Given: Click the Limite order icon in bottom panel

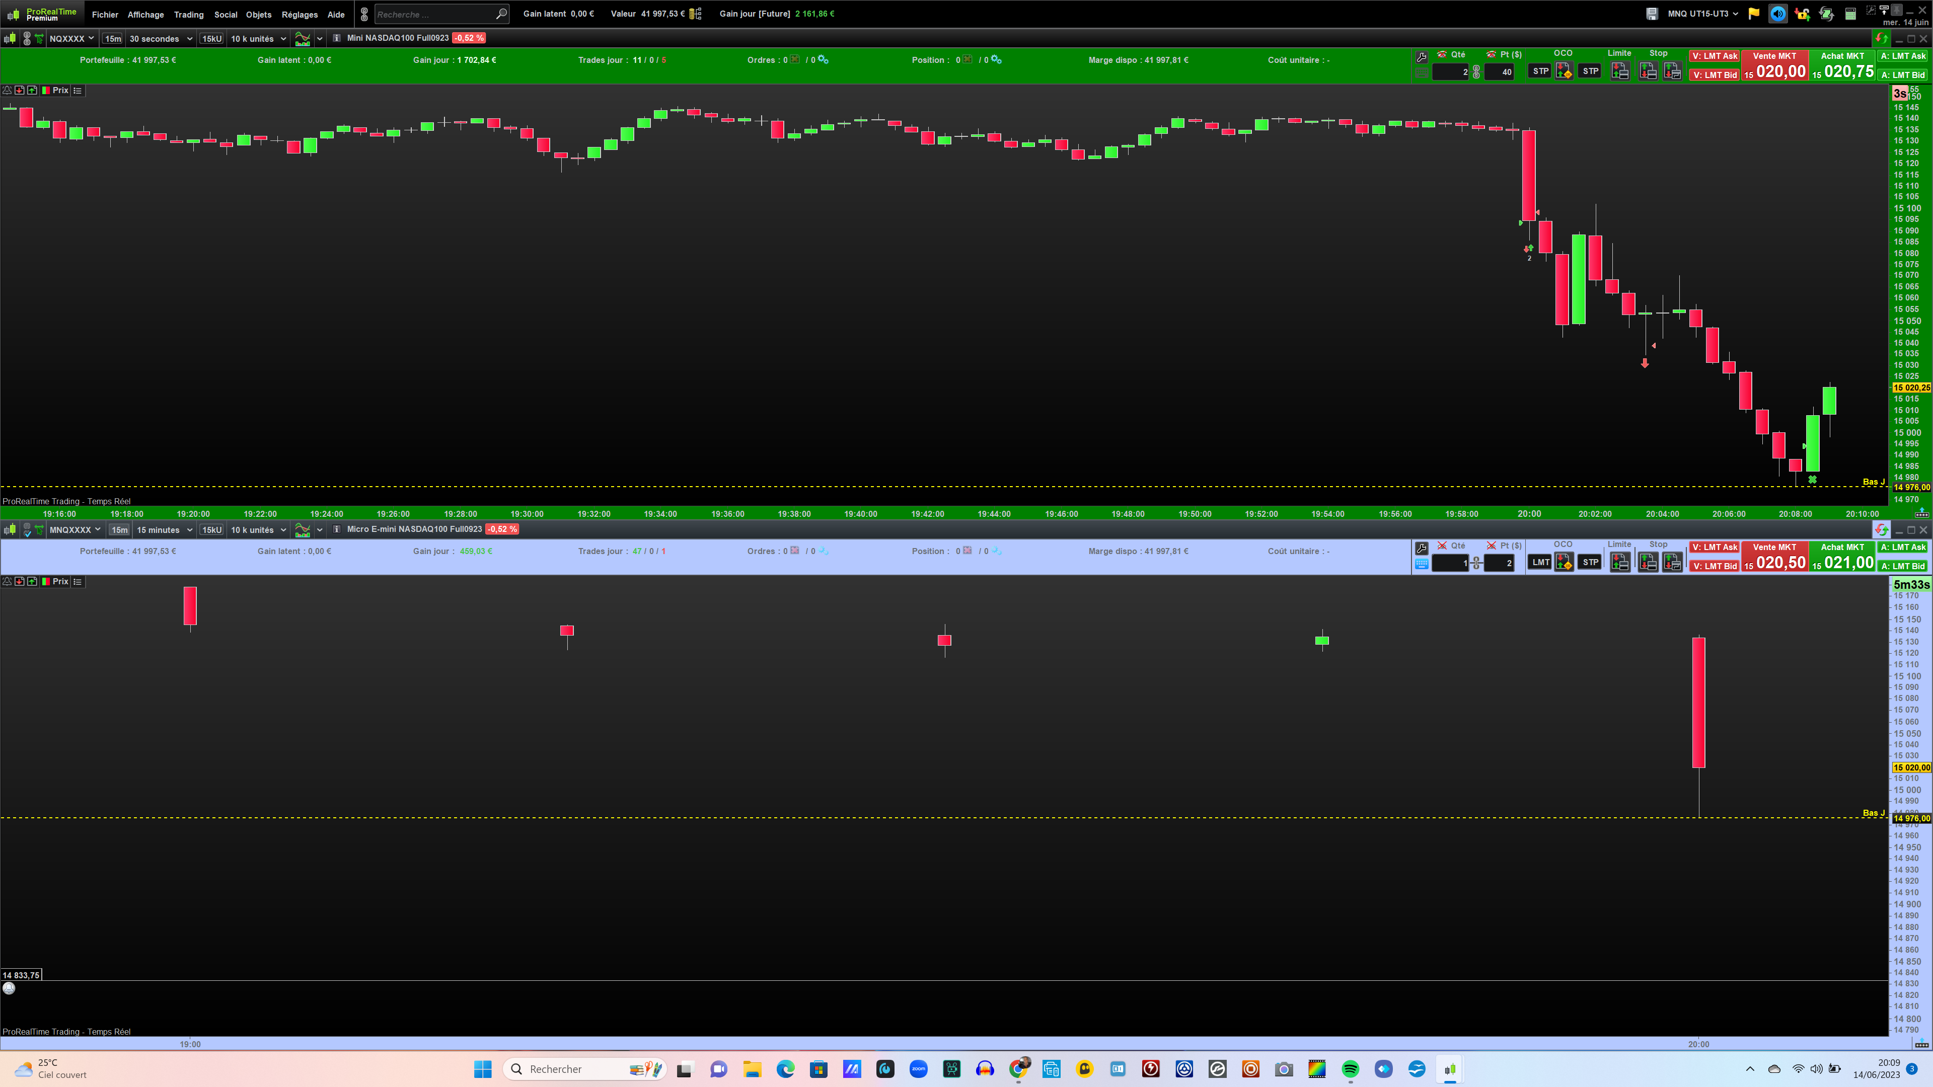Looking at the screenshot, I should 1619,562.
